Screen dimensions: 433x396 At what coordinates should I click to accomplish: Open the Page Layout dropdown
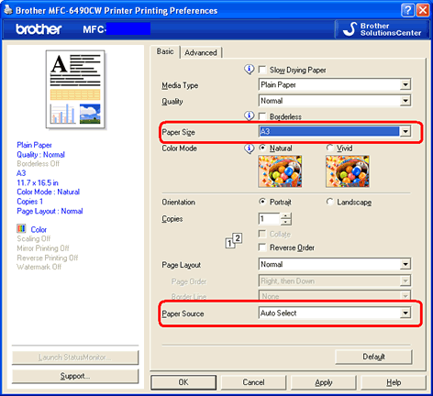pos(335,264)
